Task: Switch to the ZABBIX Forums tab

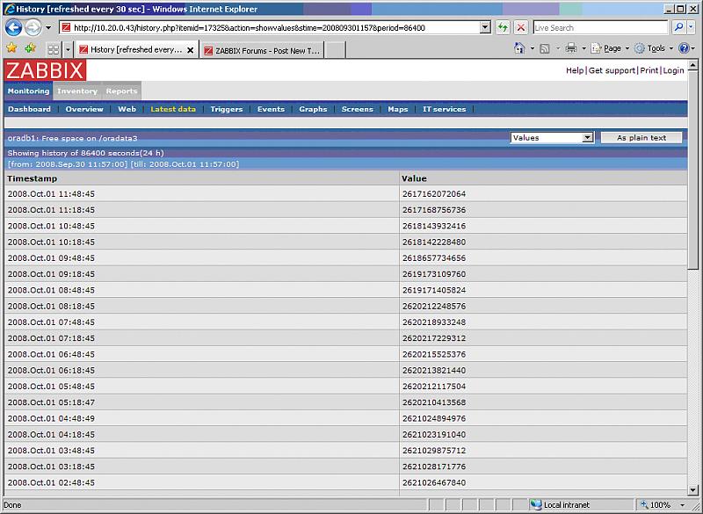Action: 262,49
